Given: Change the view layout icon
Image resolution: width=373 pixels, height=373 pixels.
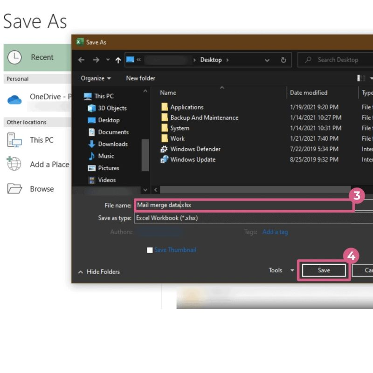Looking at the screenshot, I should click(361, 78).
